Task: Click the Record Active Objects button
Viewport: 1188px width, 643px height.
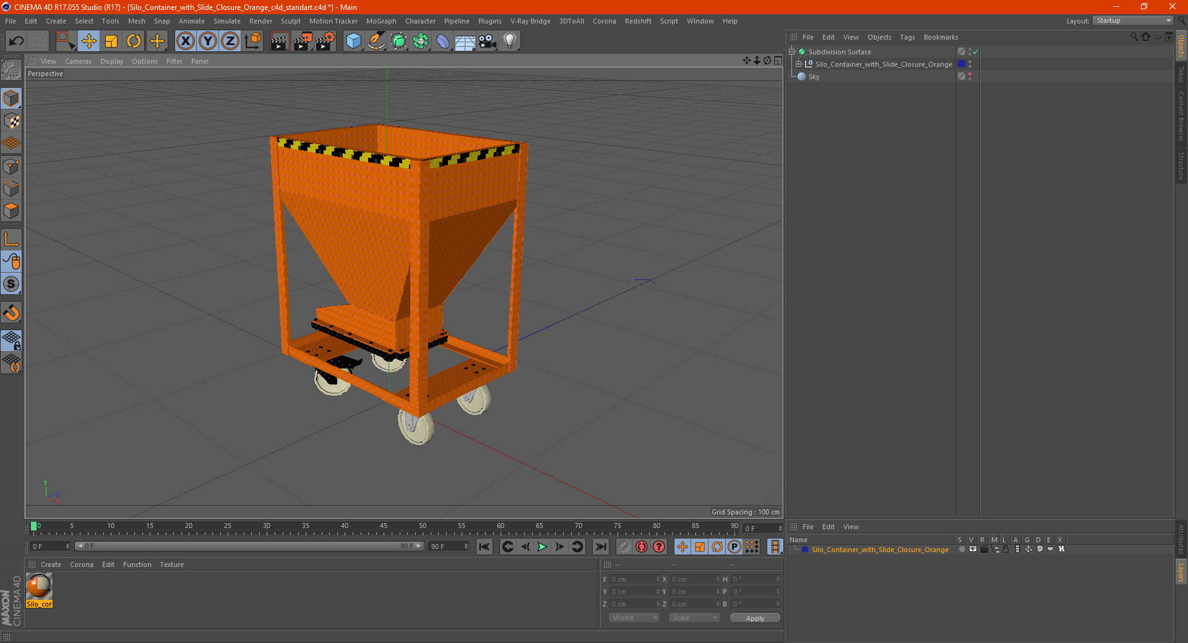Action: (x=624, y=547)
